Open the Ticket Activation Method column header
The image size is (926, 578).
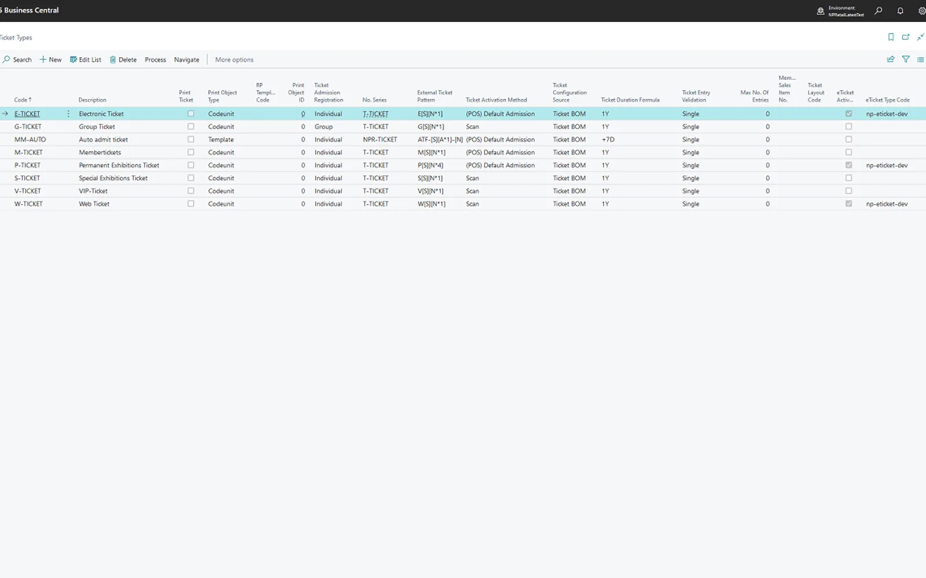coord(497,100)
